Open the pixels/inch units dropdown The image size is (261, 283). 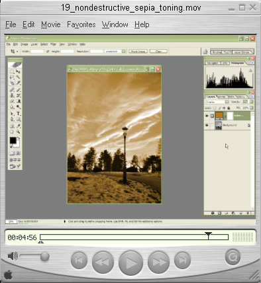tap(123, 52)
